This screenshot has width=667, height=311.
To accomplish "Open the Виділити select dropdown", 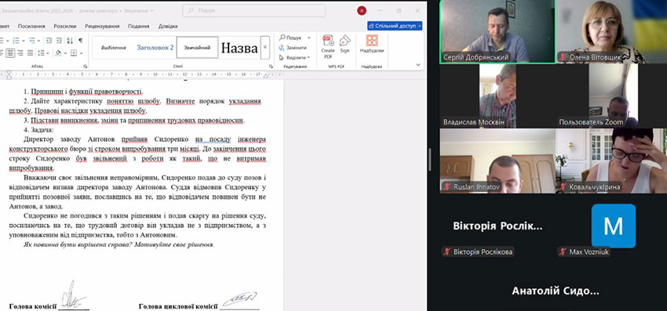I will 295,57.
